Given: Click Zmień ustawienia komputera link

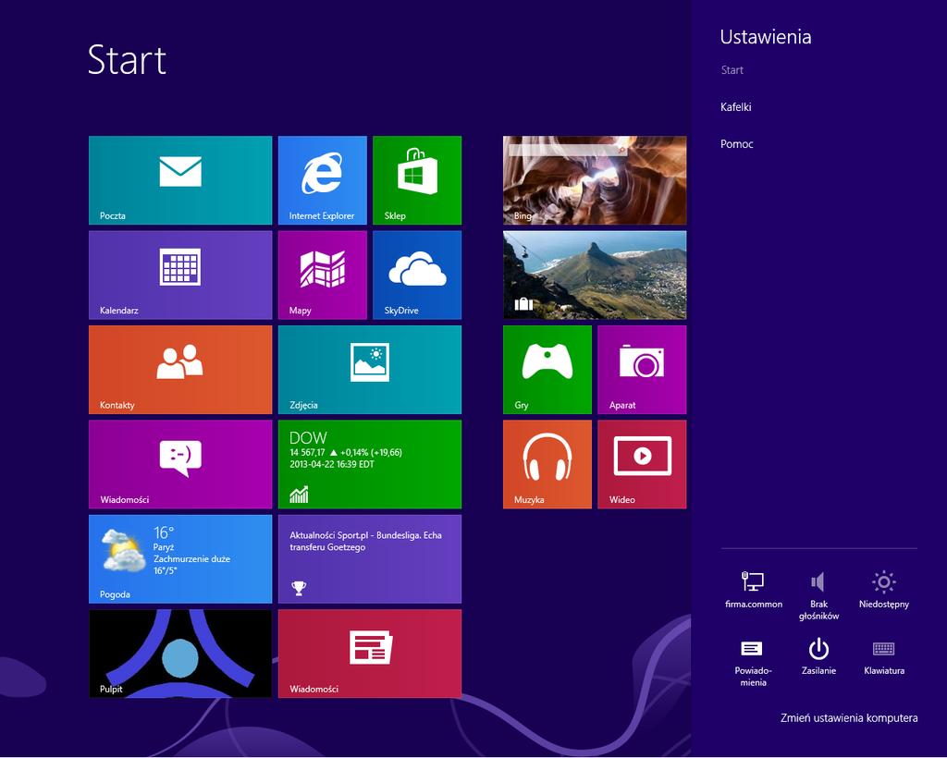Looking at the screenshot, I should coord(849,718).
